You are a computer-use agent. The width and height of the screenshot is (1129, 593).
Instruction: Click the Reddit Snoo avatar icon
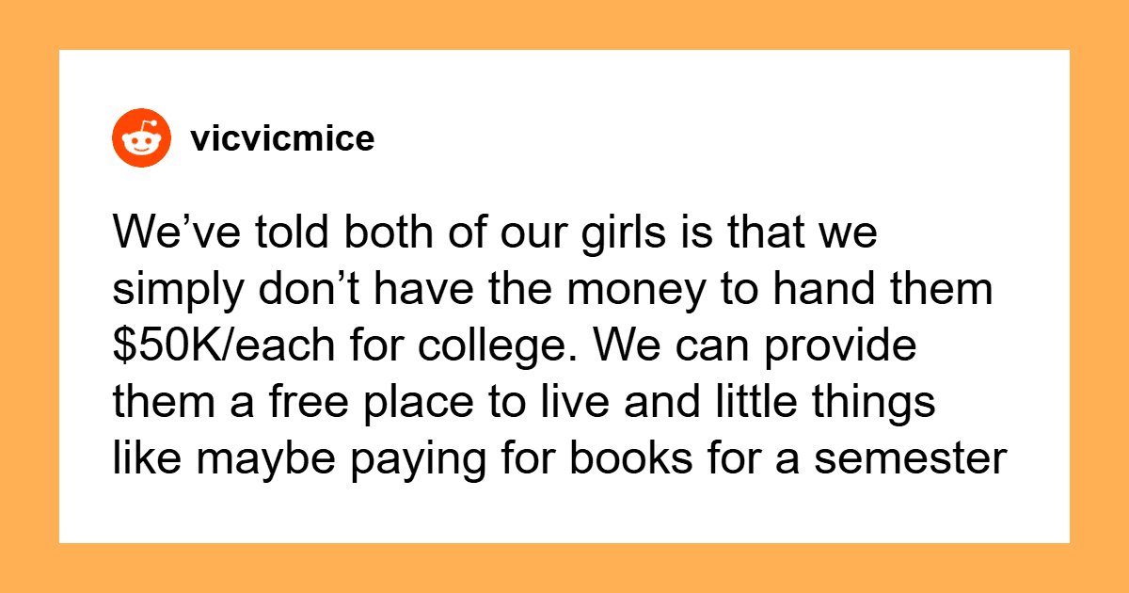(x=141, y=139)
